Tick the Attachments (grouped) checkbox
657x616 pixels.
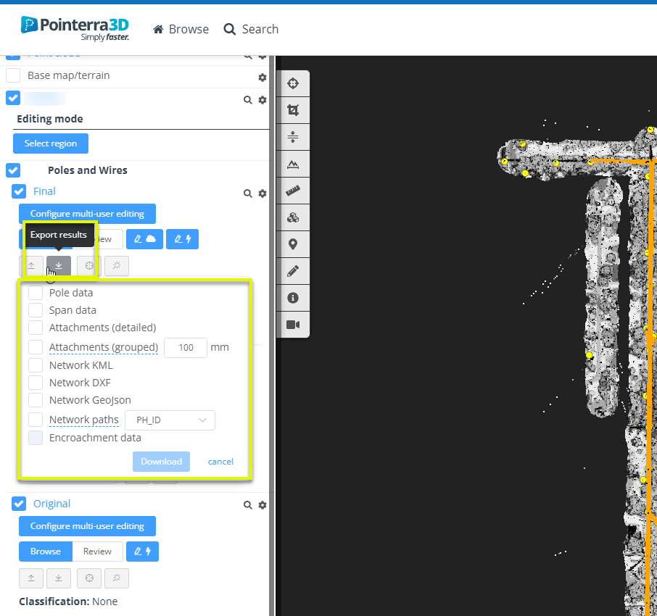pos(36,347)
